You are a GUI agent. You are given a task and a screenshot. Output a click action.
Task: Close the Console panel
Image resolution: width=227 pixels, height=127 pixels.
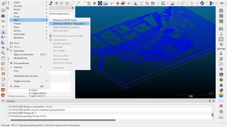214,101
